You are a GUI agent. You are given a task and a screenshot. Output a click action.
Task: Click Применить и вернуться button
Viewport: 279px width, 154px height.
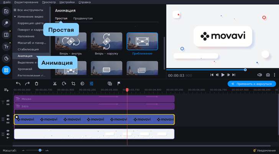(x=252, y=84)
